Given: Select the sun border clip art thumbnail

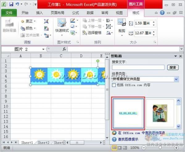Looking at the screenshot, I should point(128,113).
